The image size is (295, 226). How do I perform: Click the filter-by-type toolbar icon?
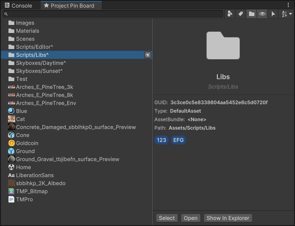(x=230, y=14)
